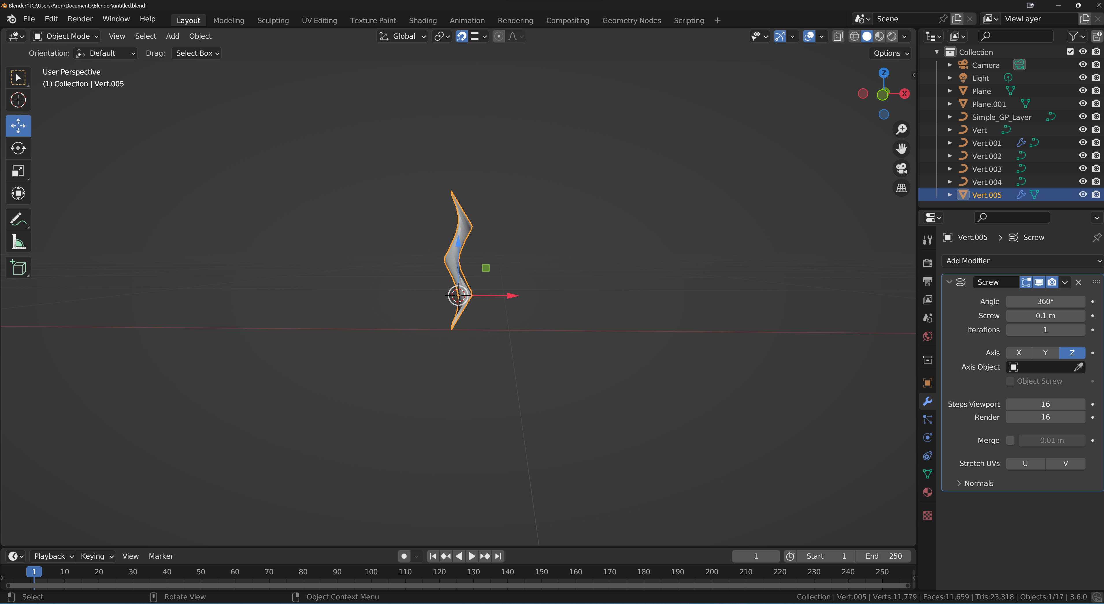1104x604 pixels.
Task: Expand the Vert.001 tree item
Action: [x=950, y=143]
